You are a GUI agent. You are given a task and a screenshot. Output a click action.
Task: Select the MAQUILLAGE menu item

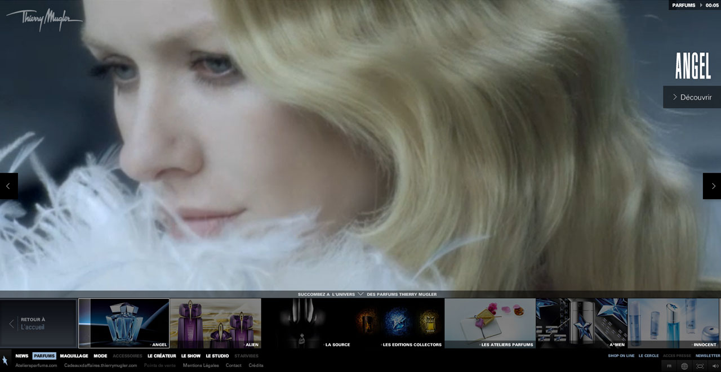75,356
